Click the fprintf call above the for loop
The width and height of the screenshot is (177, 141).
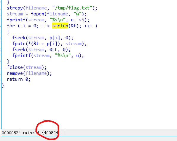[16, 20]
